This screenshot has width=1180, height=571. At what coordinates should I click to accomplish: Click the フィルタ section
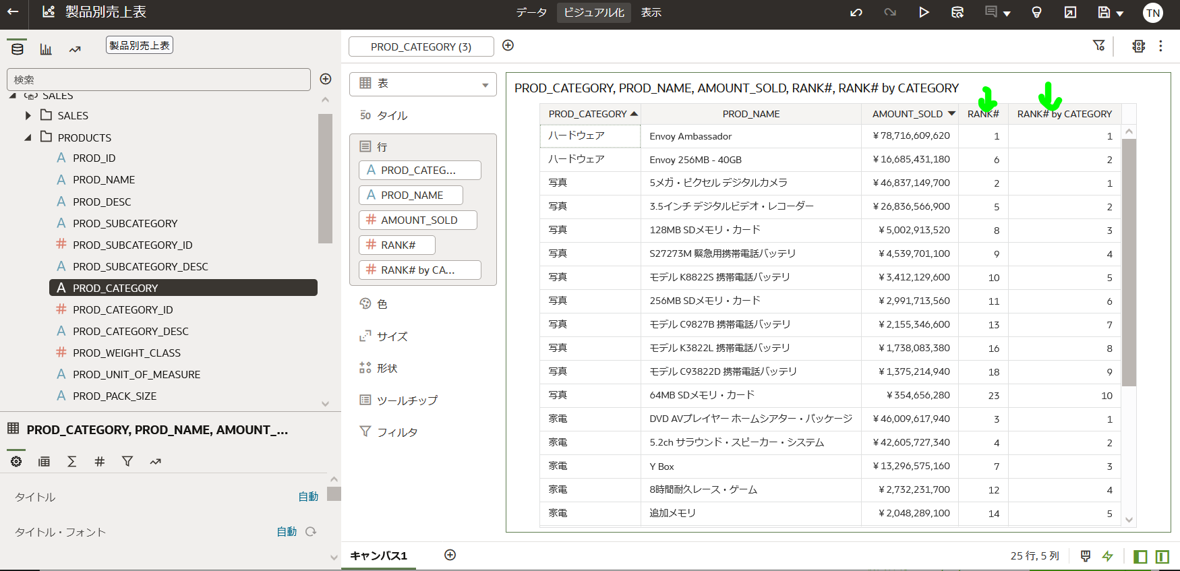pos(397,432)
